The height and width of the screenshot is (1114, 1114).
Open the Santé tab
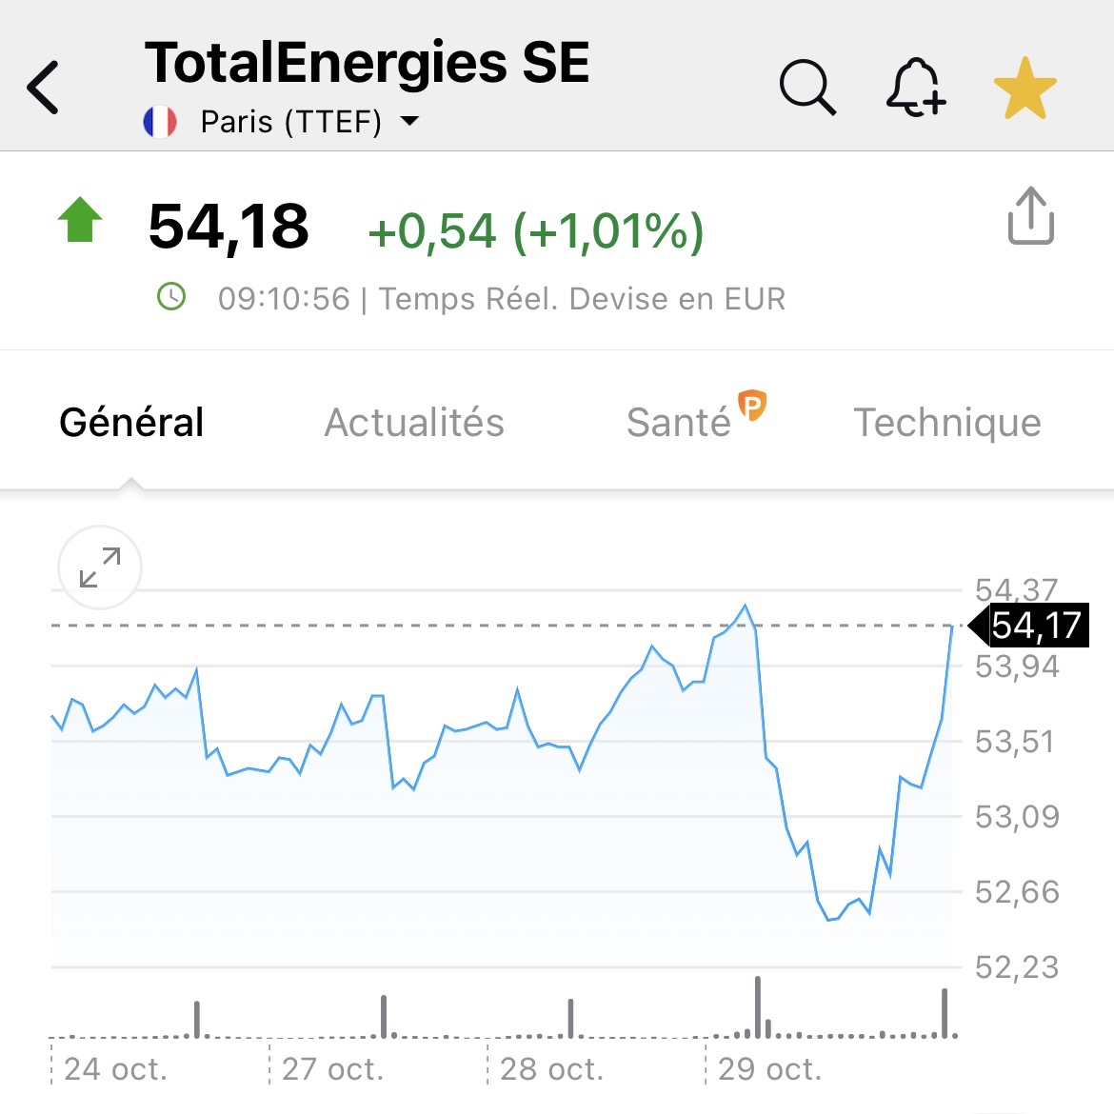tap(678, 423)
